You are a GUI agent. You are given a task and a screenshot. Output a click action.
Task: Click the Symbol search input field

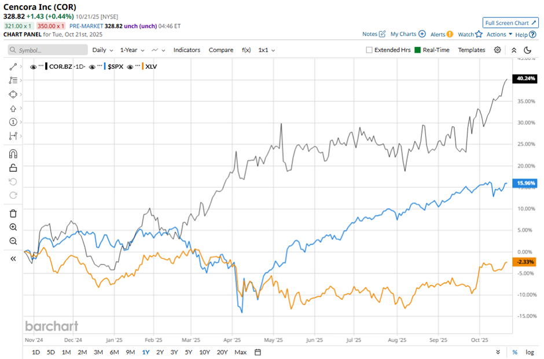pyautogui.click(x=47, y=50)
